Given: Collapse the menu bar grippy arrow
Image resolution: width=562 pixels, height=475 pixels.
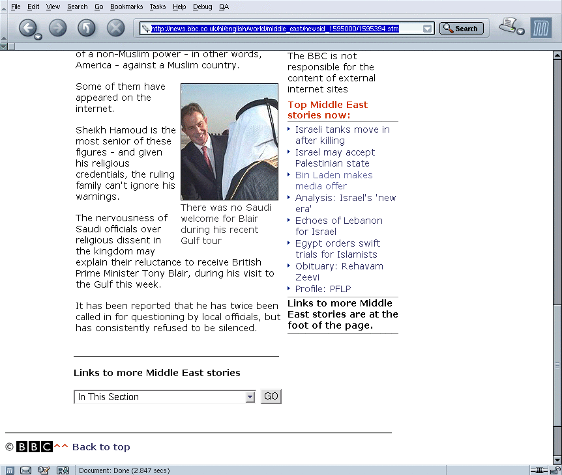Looking at the screenshot, I should click(x=3, y=8).
